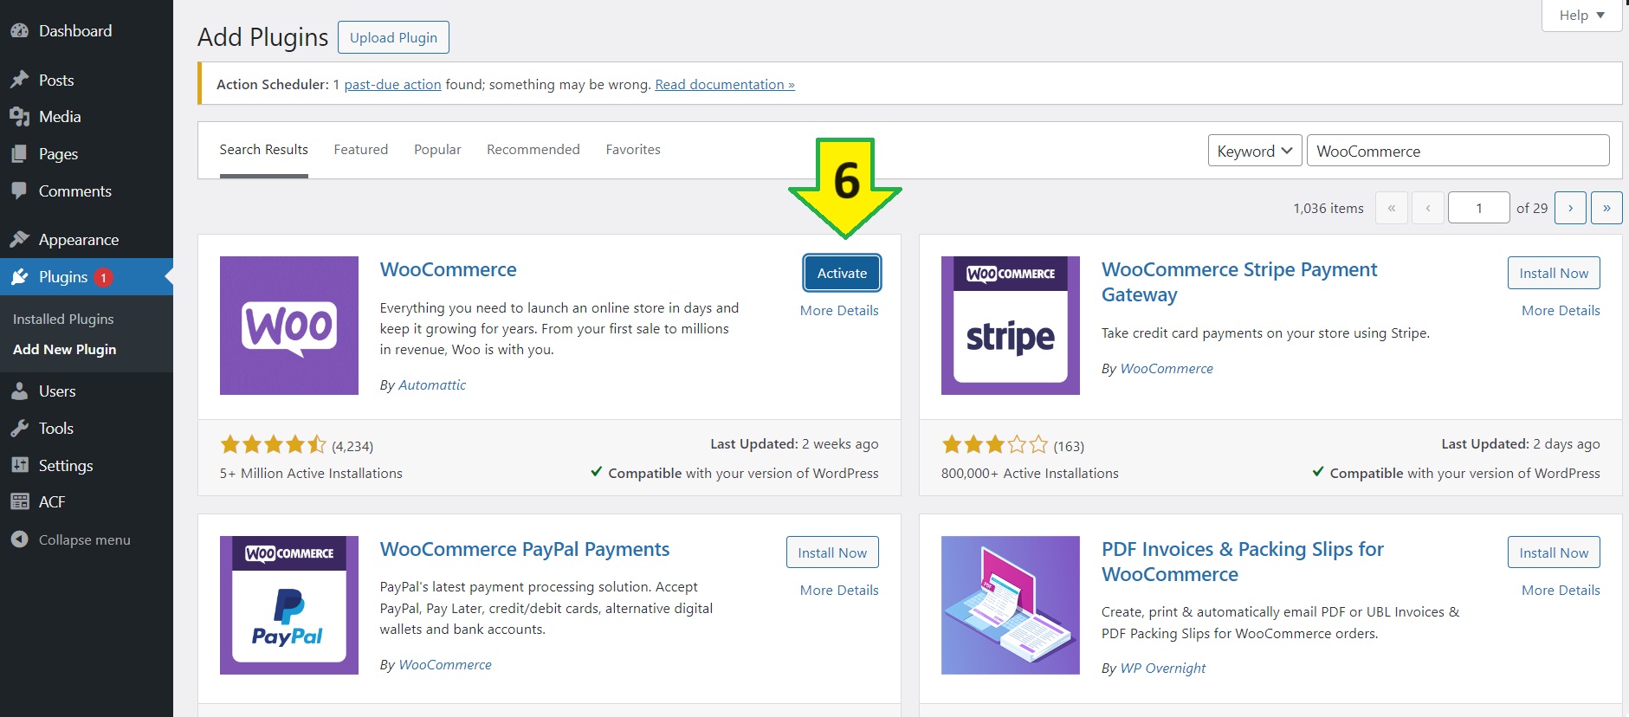Activate the WooCommerce plugin
1629x717 pixels.
(842, 273)
